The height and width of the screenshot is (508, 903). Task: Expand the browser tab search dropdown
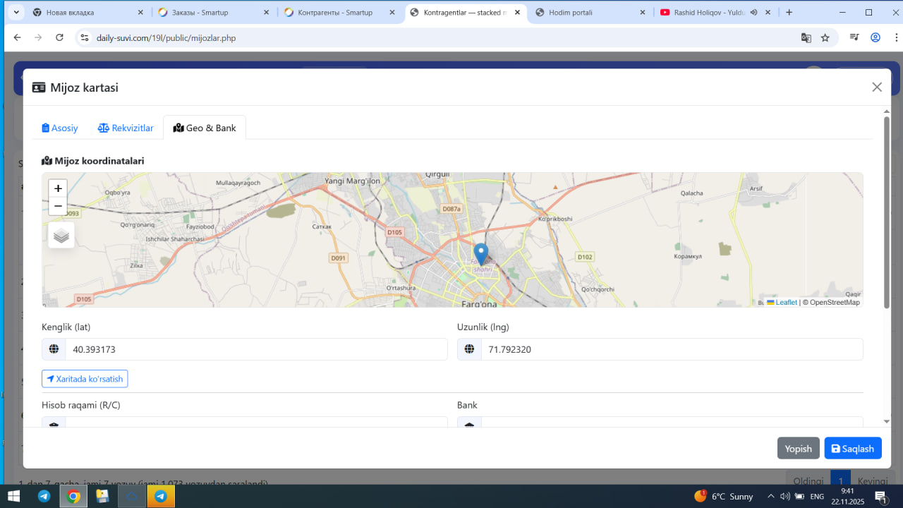click(16, 13)
